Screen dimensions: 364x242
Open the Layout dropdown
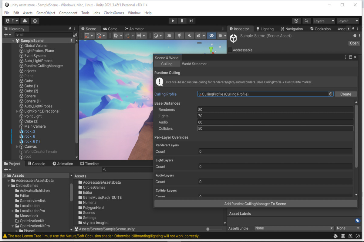[x=347, y=21]
